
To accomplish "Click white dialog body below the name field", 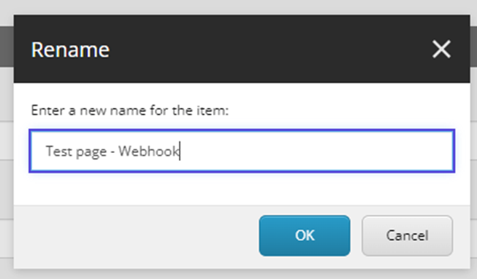I will tap(242, 189).
